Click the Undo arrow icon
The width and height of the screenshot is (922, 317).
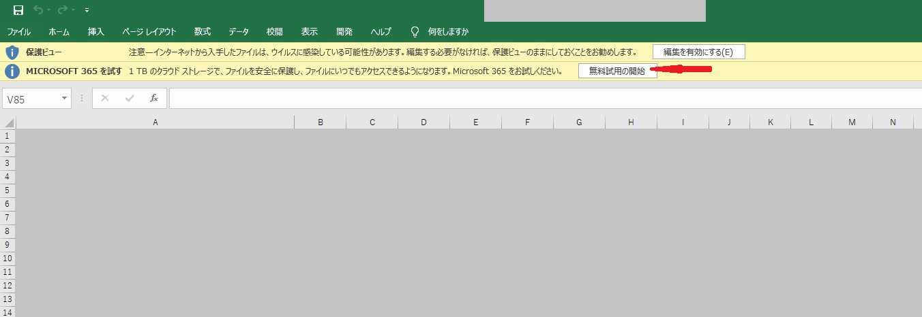coord(38,10)
